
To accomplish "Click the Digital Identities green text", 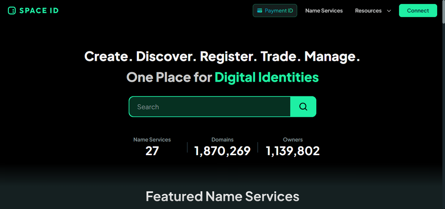I will click(x=266, y=77).
